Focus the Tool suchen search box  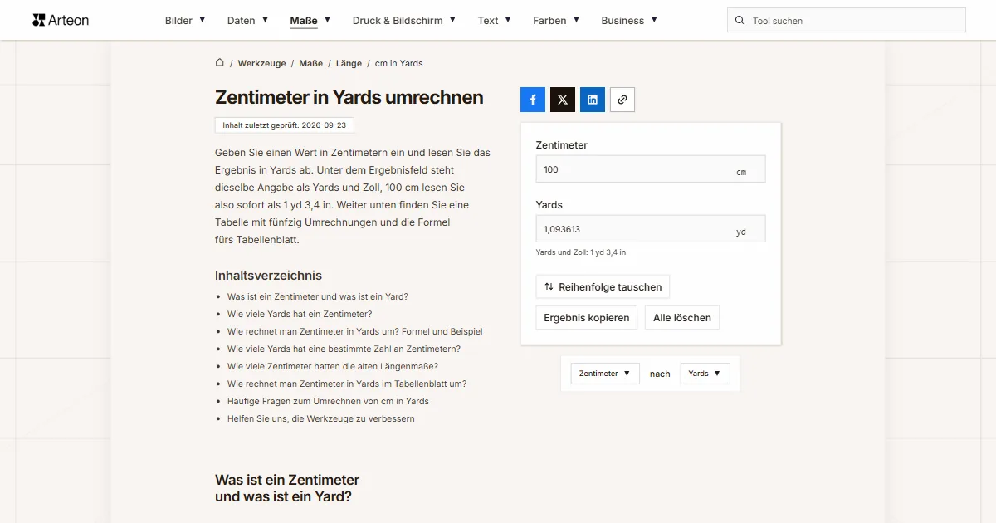coord(847,21)
